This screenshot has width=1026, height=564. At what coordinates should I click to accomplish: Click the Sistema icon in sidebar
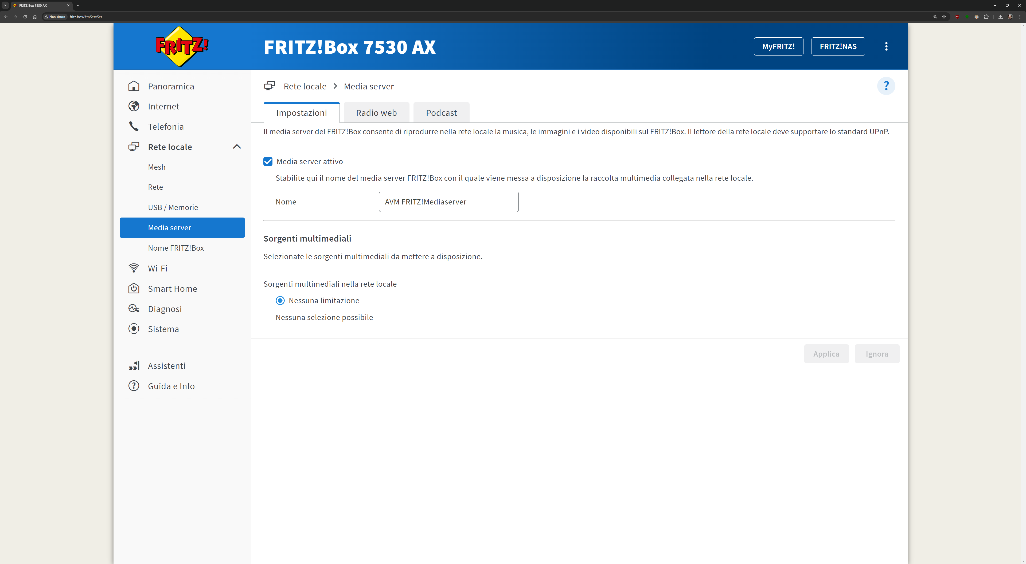pyautogui.click(x=134, y=329)
